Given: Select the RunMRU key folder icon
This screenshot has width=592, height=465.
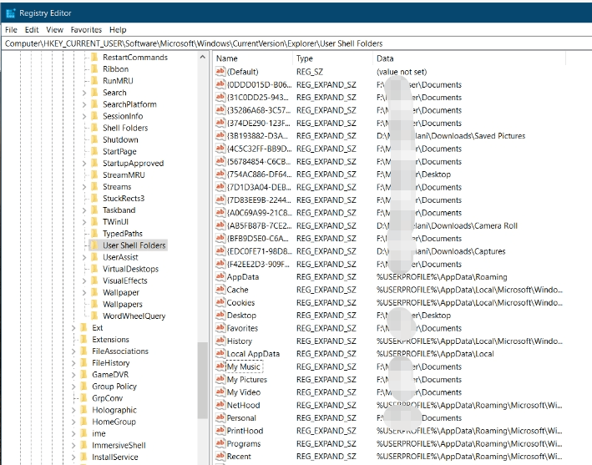Looking at the screenshot, I should coord(94,81).
